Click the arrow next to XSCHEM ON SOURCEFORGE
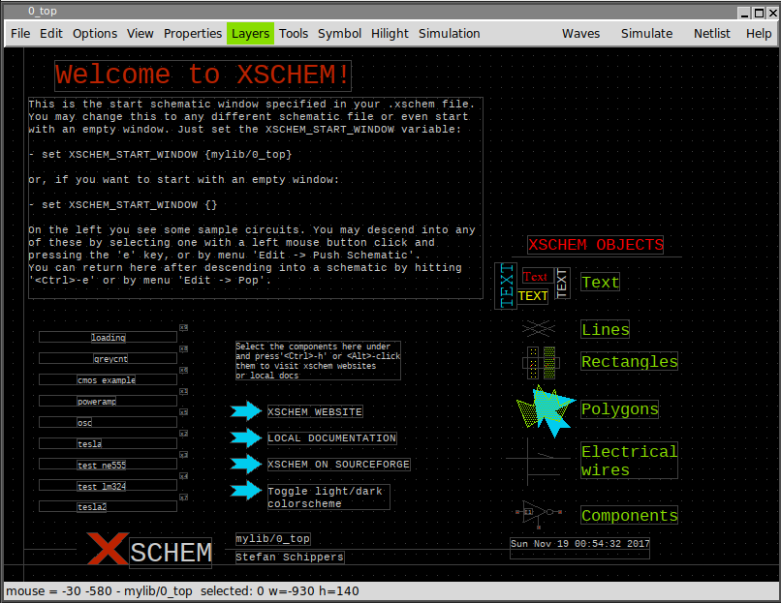The height and width of the screenshot is (603, 781). [246, 464]
